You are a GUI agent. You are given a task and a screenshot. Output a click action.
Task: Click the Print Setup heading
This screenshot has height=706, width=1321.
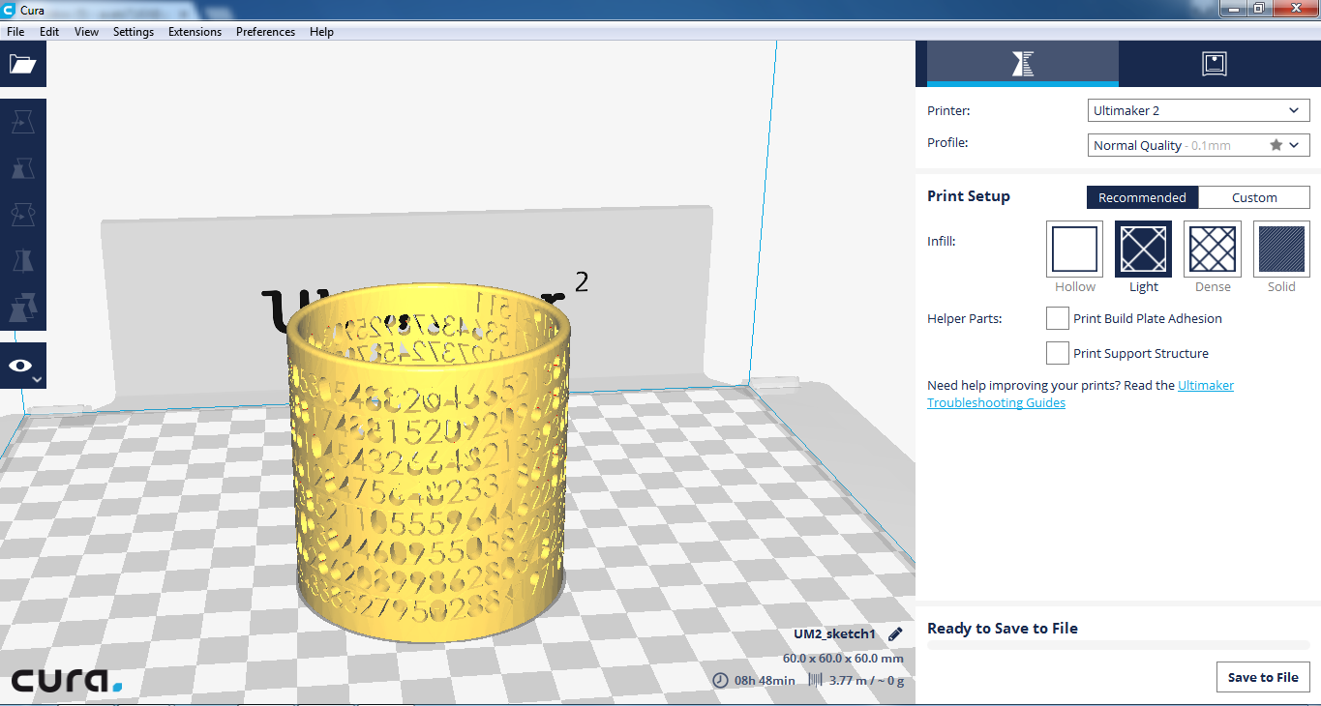click(968, 196)
